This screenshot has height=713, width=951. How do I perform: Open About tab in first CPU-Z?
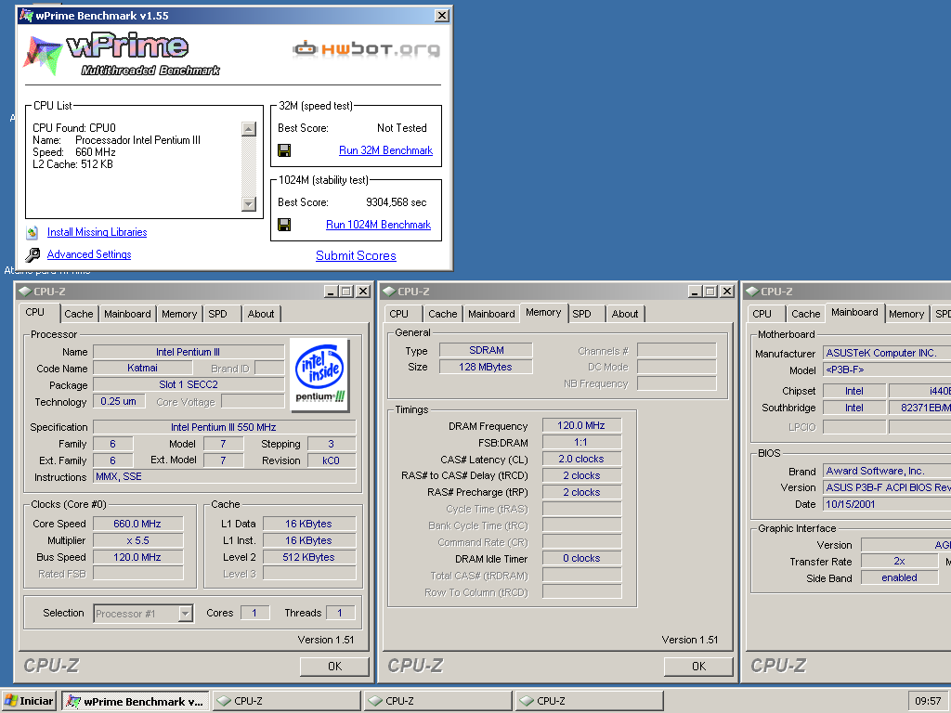click(x=261, y=314)
